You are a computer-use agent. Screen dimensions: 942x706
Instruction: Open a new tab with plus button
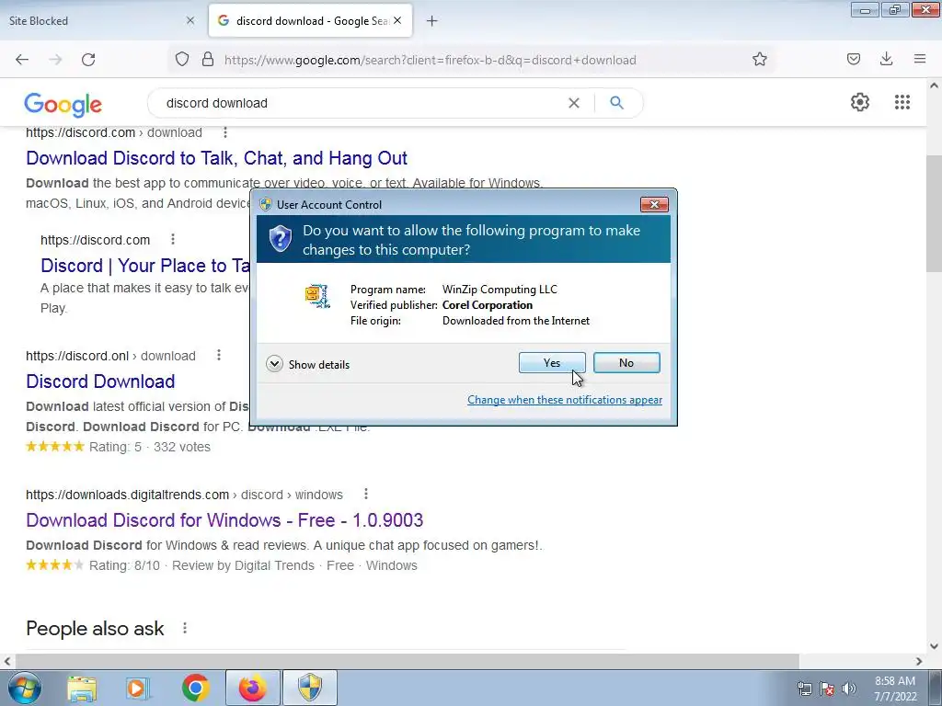pos(431,21)
